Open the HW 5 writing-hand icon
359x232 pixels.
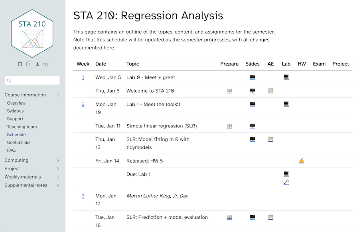(x=302, y=161)
